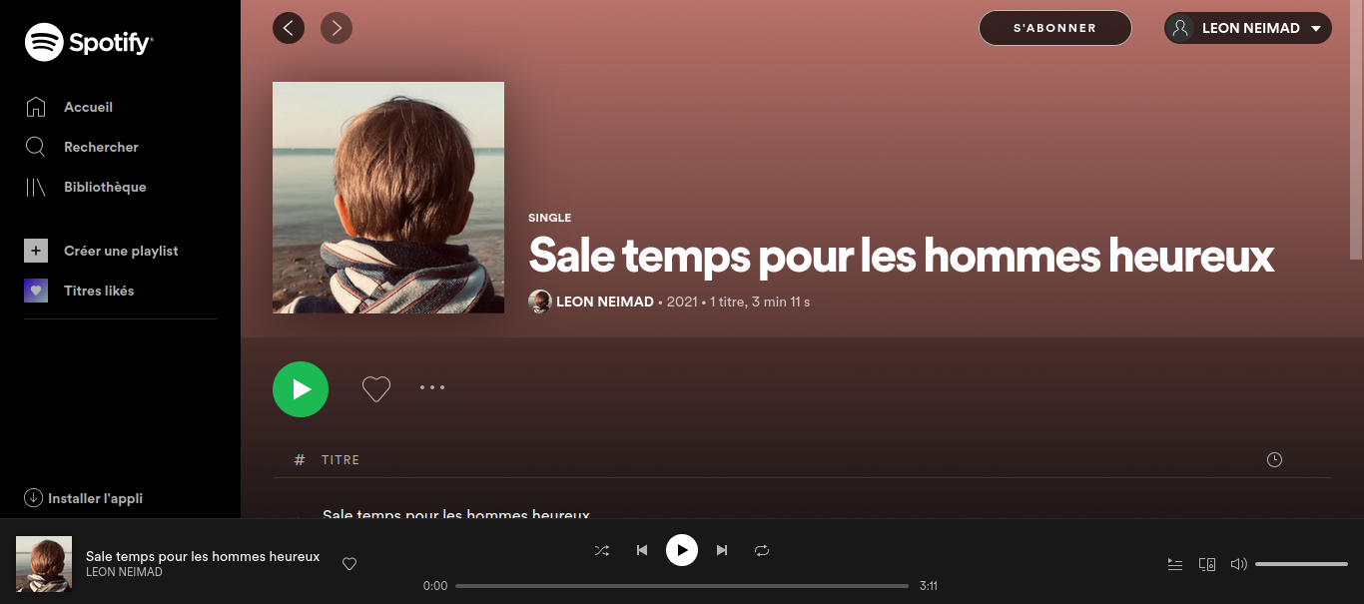
Task: Go back with the left arrow button
Action: point(289,28)
